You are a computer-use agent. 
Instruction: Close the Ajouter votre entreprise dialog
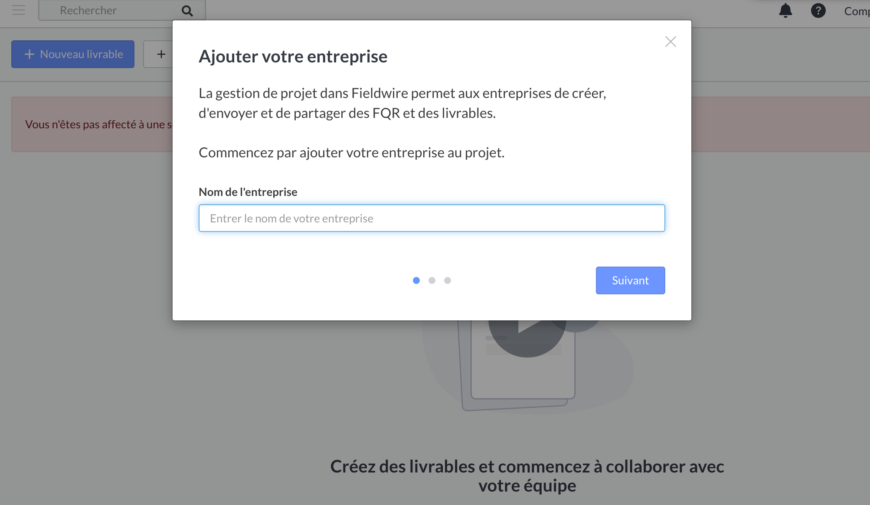click(x=670, y=42)
